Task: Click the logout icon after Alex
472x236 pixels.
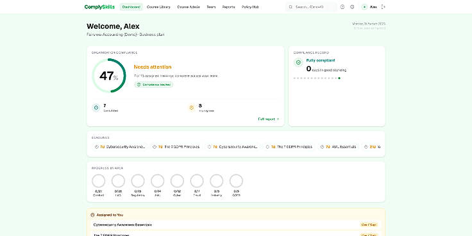Action: point(383,7)
